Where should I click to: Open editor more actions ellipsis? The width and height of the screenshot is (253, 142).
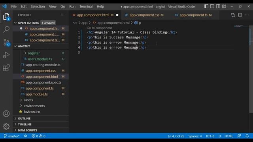(x=247, y=15)
